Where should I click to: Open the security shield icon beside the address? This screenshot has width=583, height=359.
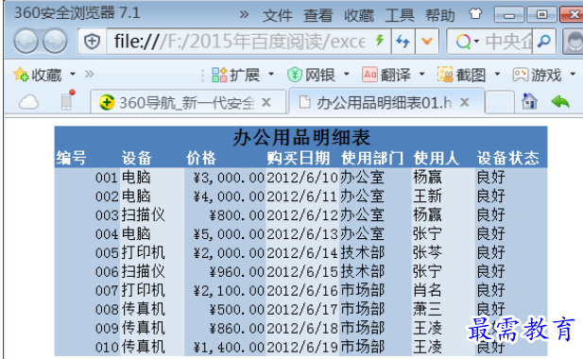pyautogui.click(x=92, y=42)
